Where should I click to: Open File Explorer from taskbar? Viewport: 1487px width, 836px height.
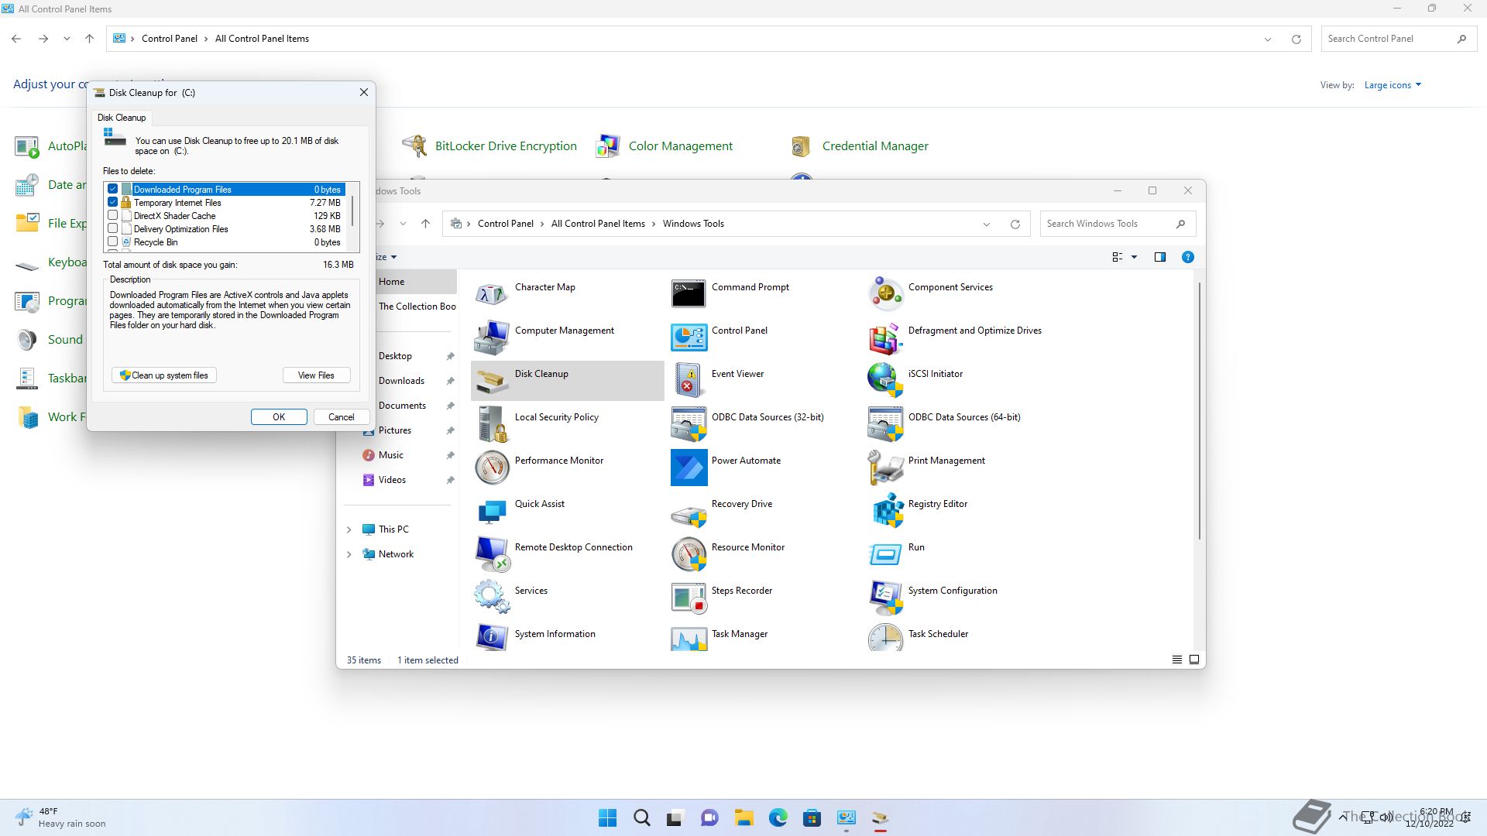[x=743, y=817]
